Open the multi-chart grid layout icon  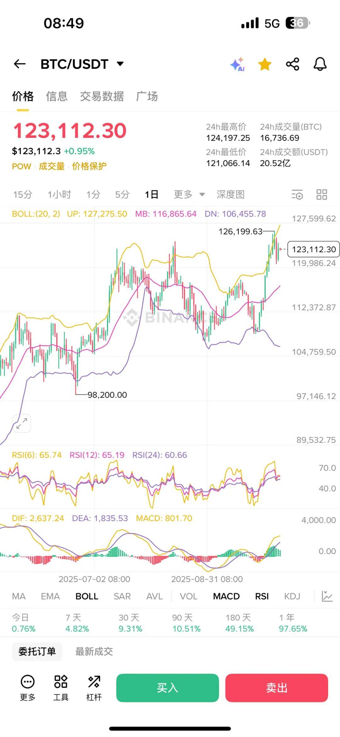click(x=322, y=195)
